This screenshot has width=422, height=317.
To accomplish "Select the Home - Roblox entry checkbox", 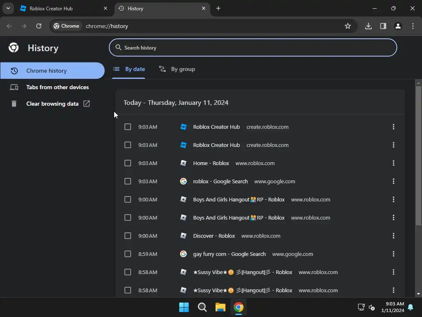I will tap(128, 163).
